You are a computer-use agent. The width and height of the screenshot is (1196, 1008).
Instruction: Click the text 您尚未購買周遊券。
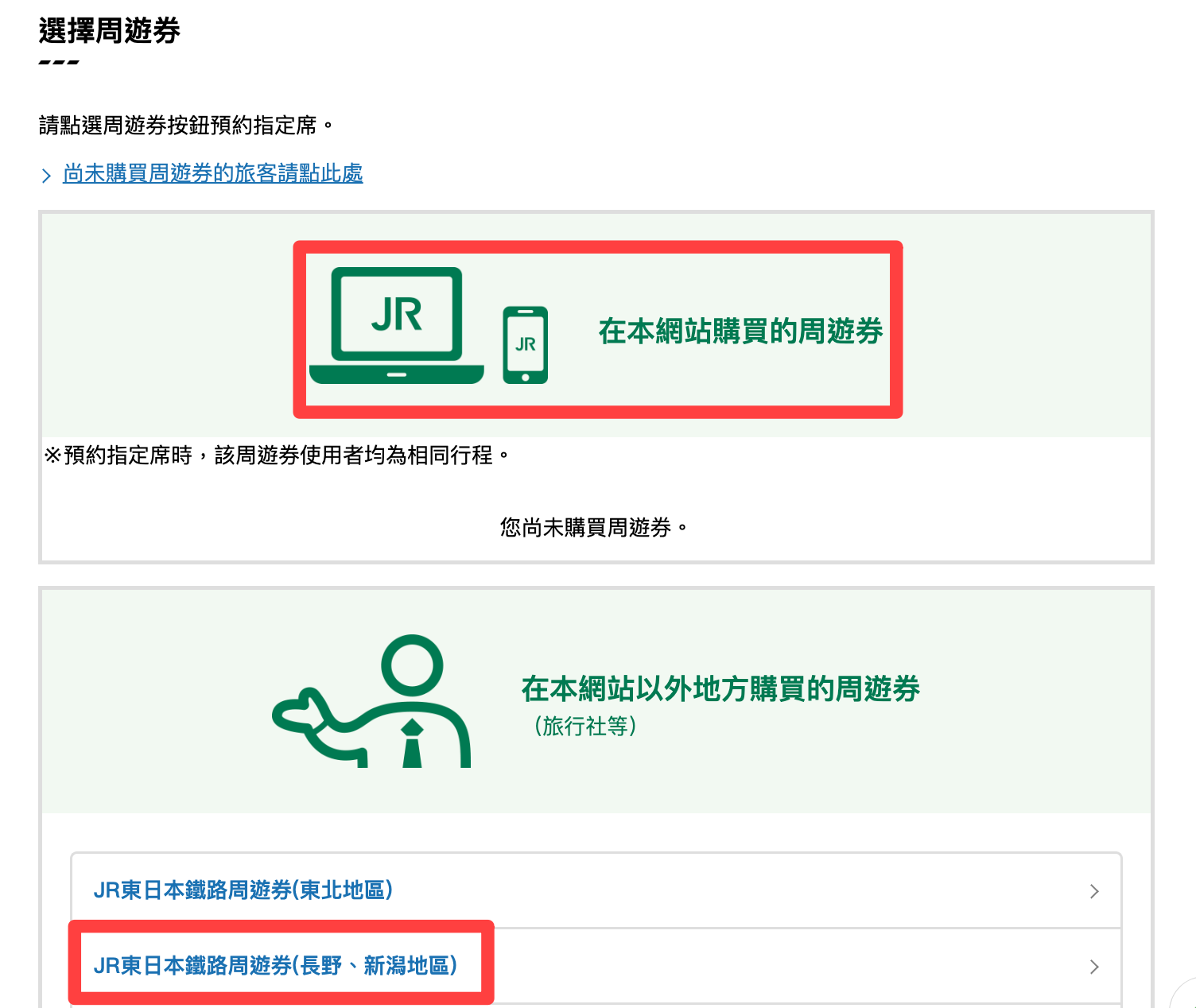click(x=593, y=527)
